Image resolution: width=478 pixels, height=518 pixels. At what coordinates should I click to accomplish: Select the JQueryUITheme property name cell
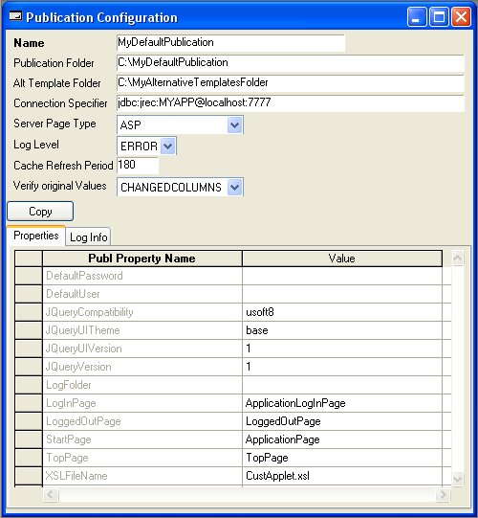(x=142, y=330)
